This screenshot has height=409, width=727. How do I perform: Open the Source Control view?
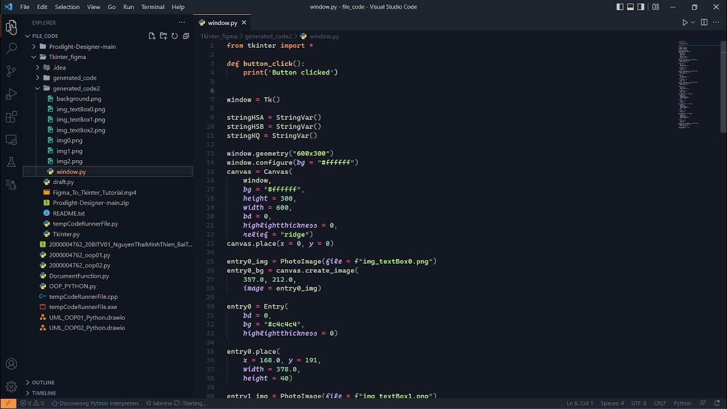(x=11, y=71)
